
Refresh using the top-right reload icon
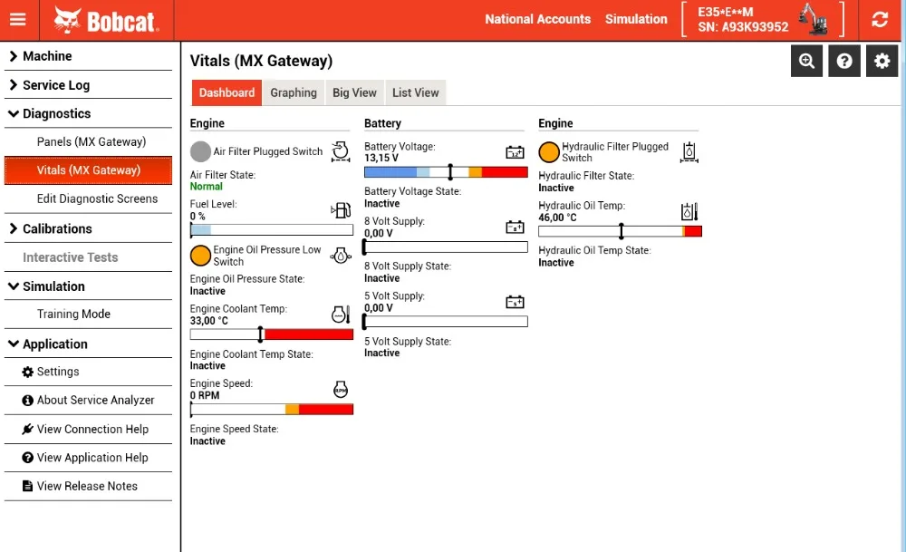tap(880, 20)
